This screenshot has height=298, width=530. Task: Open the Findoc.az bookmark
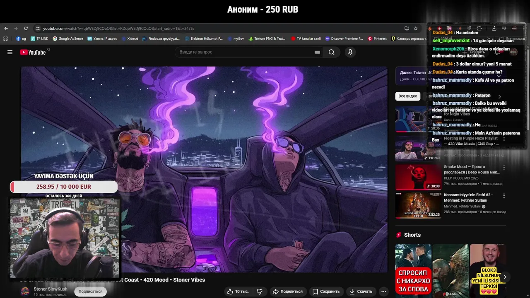(x=161, y=38)
